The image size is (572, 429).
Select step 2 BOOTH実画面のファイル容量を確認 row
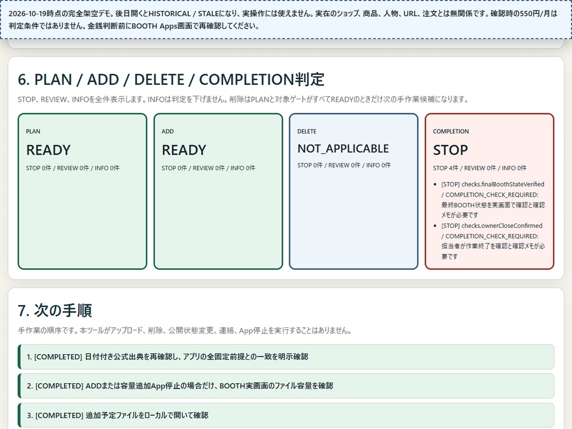tap(286, 386)
